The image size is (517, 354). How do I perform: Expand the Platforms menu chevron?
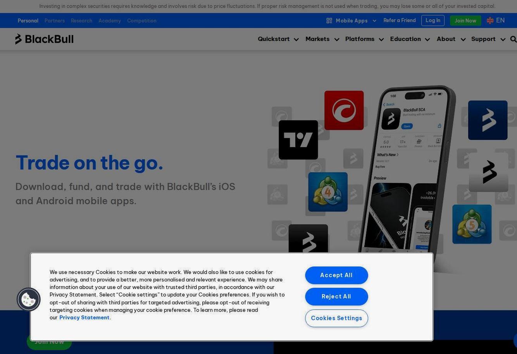click(x=381, y=40)
